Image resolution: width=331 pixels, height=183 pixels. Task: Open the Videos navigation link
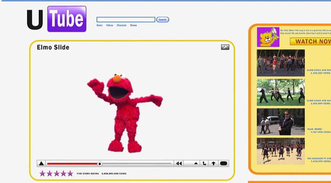pyautogui.click(x=109, y=25)
